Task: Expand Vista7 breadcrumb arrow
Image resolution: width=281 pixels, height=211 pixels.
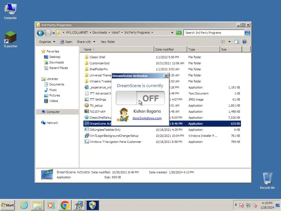Action: tap(122, 33)
